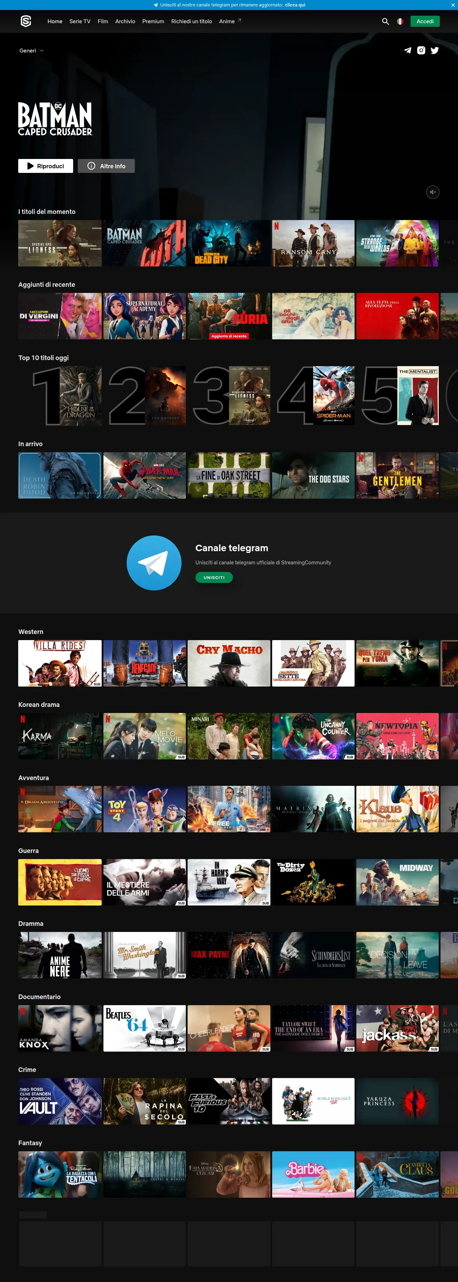Image resolution: width=458 pixels, height=1282 pixels.
Task: Open the Midway thumbnail
Action: click(x=397, y=882)
